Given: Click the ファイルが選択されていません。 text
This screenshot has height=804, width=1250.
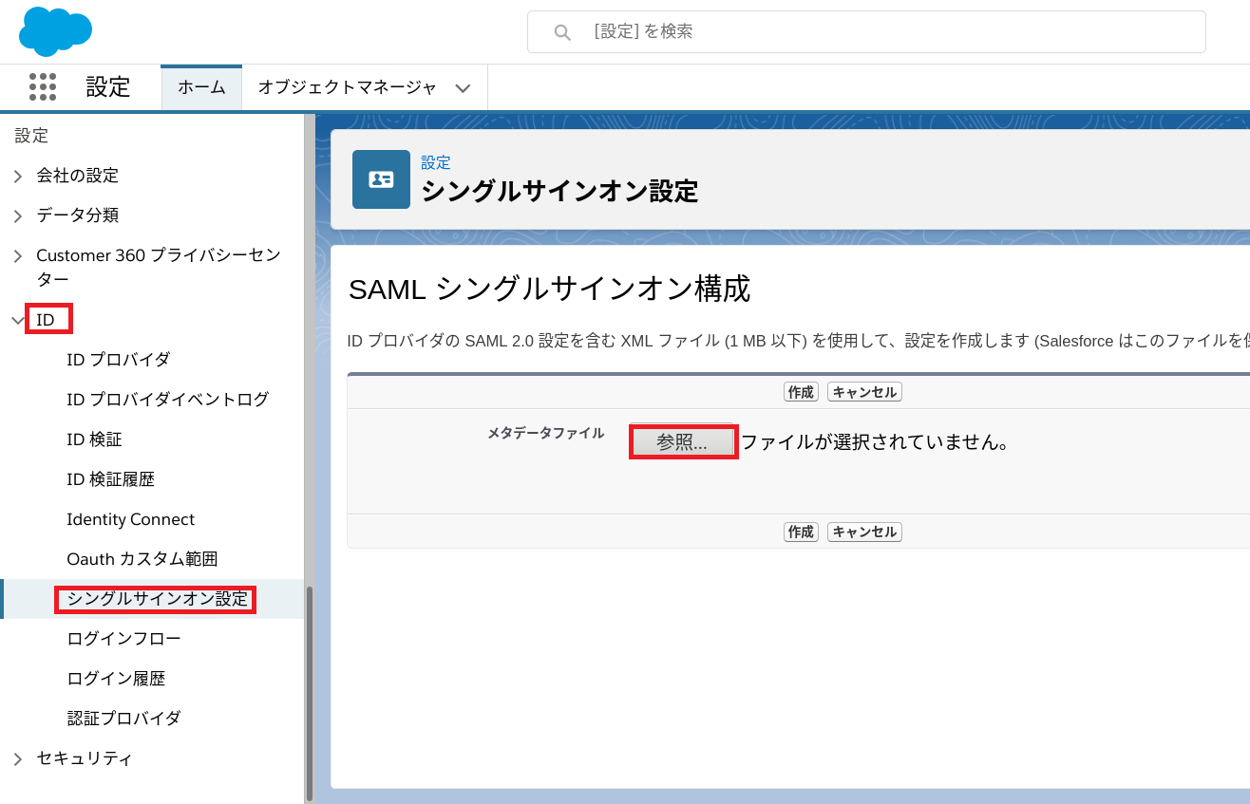Looking at the screenshot, I should [874, 442].
